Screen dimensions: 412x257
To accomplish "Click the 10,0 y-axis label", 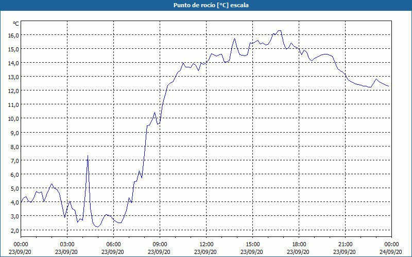I will [x=13, y=119].
